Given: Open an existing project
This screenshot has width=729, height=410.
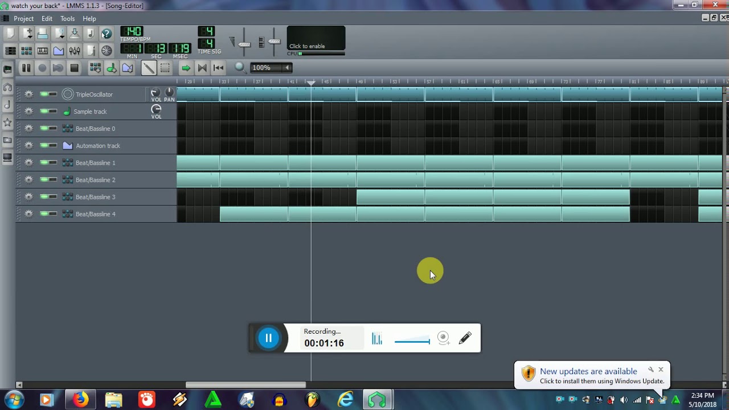Looking at the screenshot, I should (42, 34).
